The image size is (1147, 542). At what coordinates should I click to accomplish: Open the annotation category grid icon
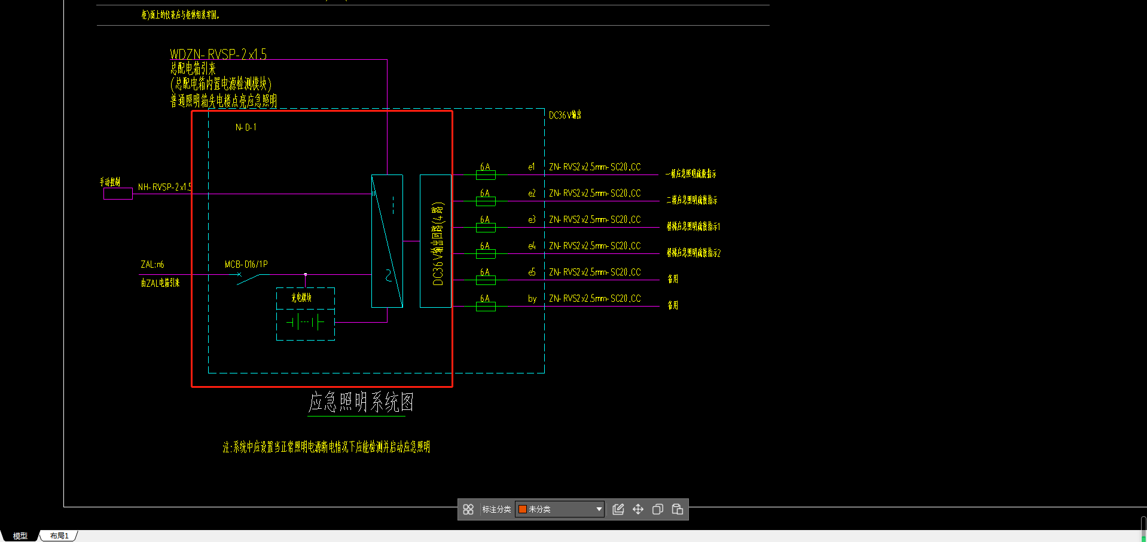(468, 509)
